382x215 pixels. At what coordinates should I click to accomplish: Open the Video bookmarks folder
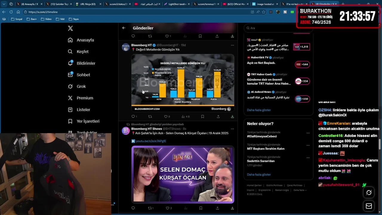coord(46,19)
